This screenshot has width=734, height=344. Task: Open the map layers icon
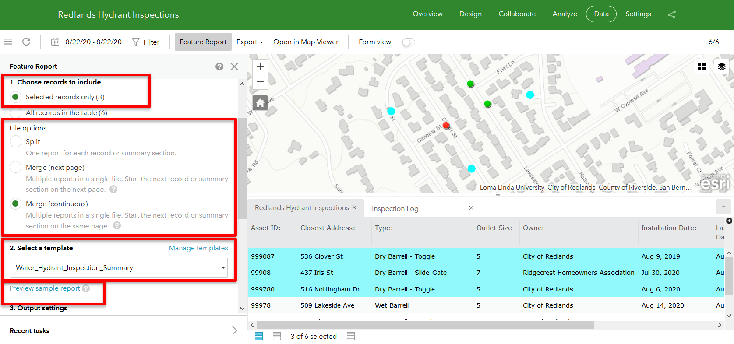(x=722, y=67)
